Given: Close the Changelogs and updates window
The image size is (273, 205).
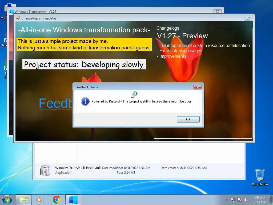Looking at the screenshot, I should coord(248,18).
